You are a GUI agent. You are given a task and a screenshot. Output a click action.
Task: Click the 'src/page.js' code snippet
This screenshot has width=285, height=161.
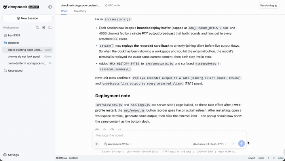pyautogui.click(x=140, y=105)
